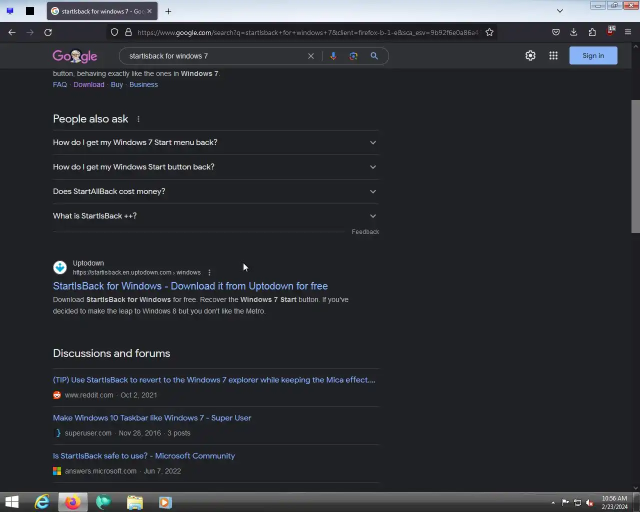Search by image with Google Lens

(x=353, y=56)
